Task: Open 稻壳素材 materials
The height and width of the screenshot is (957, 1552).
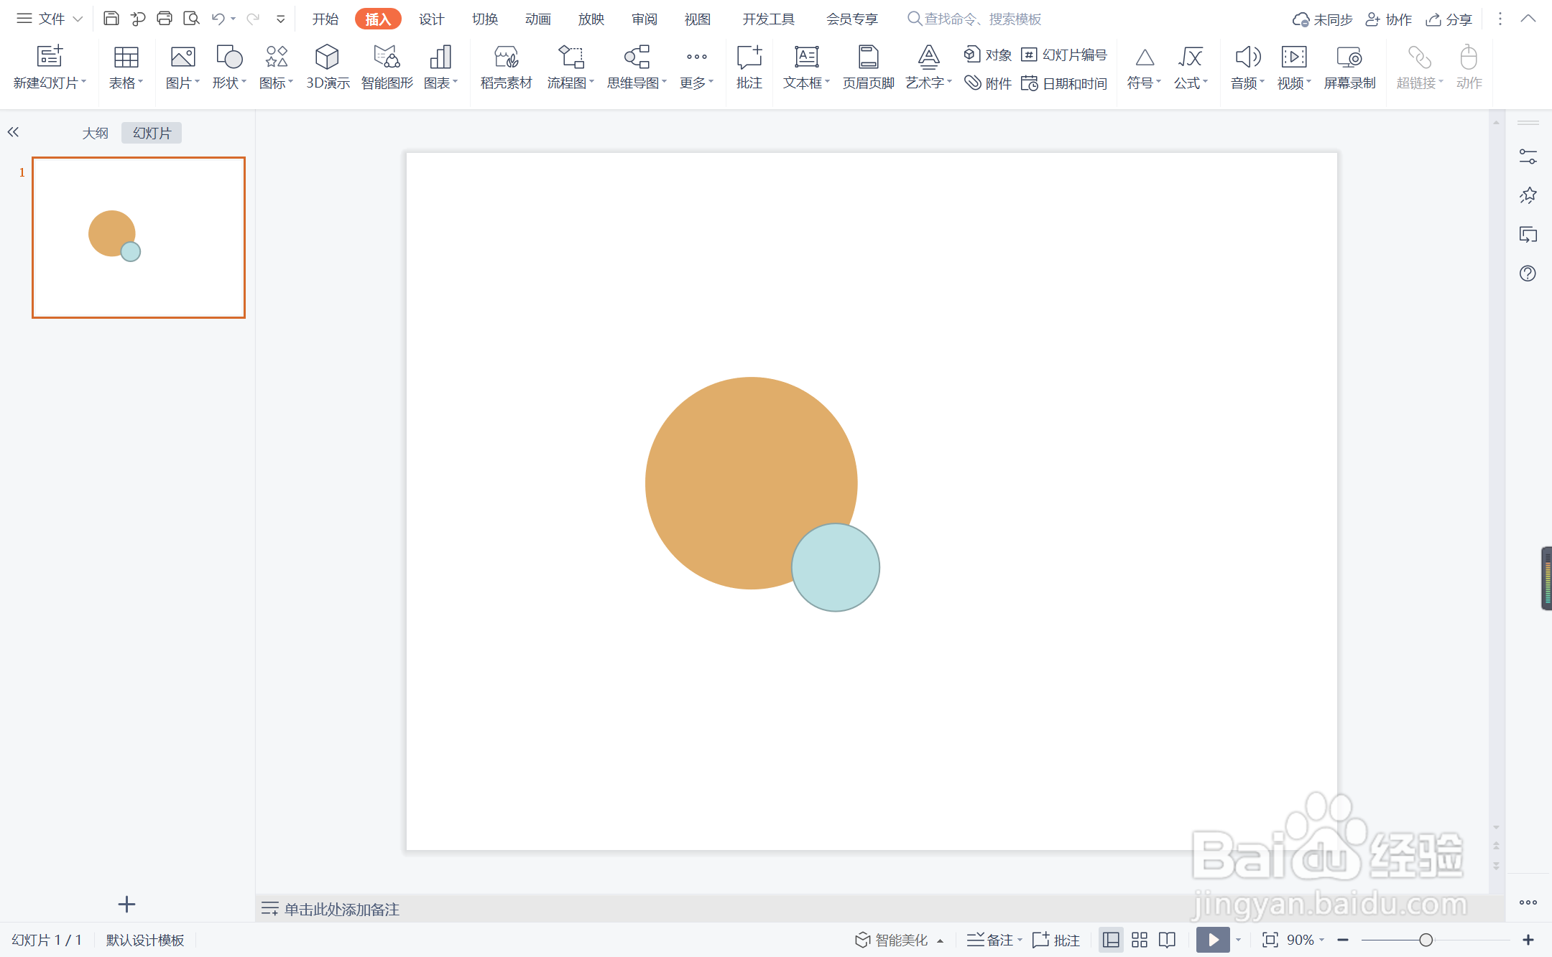Action: (506, 67)
